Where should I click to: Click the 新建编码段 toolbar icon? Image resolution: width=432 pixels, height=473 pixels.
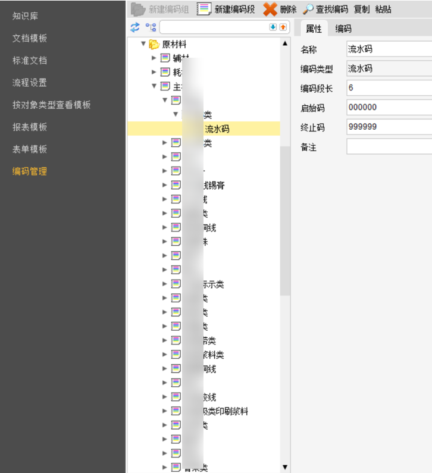(204, 9)
